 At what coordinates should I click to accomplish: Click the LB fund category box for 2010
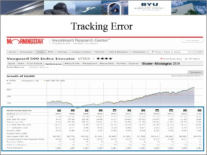[100, 148]
